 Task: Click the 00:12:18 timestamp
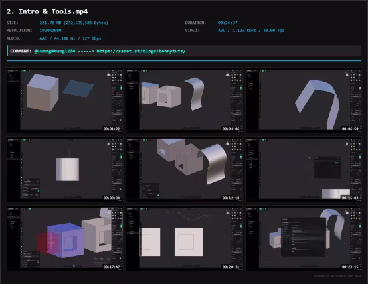coord(231,198)
